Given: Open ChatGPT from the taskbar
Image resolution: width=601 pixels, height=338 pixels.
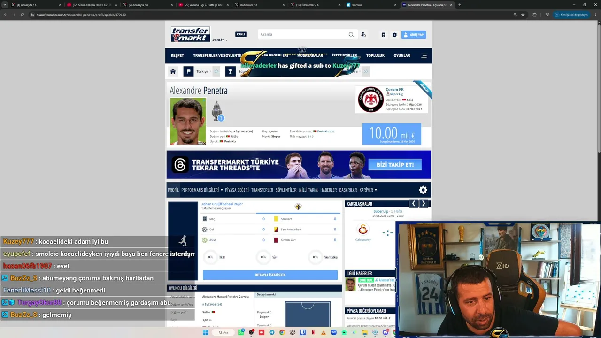Looking at the screenshot, I should (293, 332).
